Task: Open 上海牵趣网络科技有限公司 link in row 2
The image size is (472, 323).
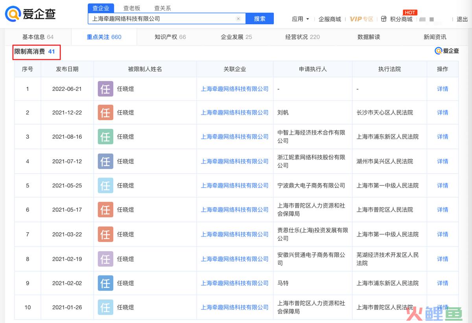Action: pos(235,112)
